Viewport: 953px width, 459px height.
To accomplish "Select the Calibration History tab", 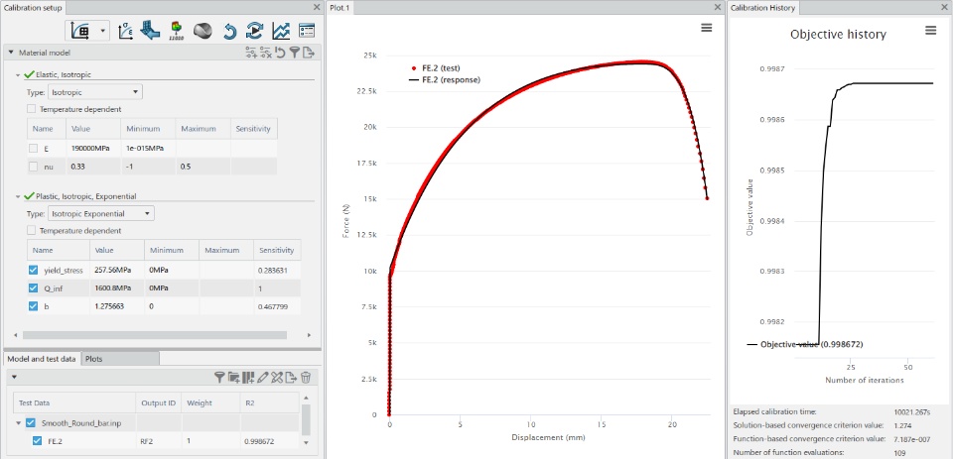I will [762, 7].
